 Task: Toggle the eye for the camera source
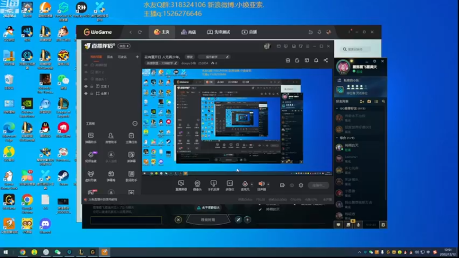[x=85, y=79]
